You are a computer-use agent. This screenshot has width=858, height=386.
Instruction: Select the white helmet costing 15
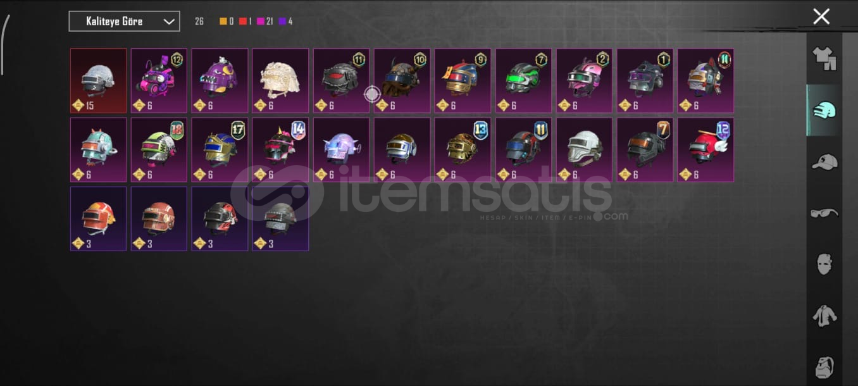[98, 81]
